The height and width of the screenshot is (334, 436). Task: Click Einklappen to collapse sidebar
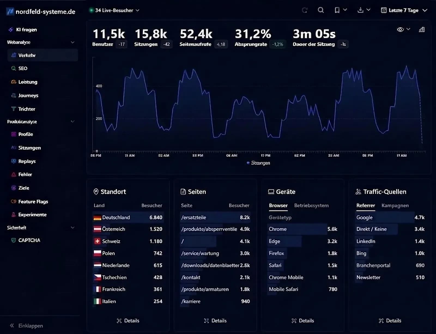coord(26,326)
